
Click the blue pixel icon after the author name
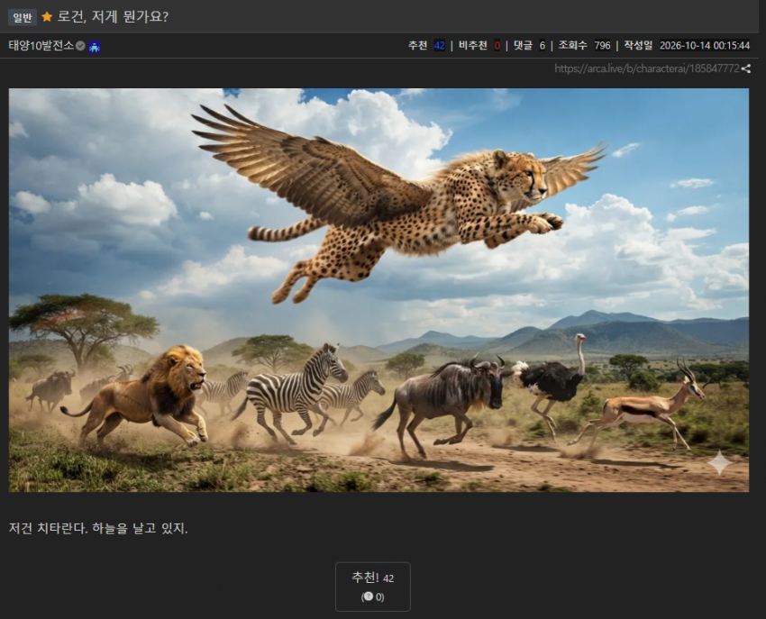95,47
